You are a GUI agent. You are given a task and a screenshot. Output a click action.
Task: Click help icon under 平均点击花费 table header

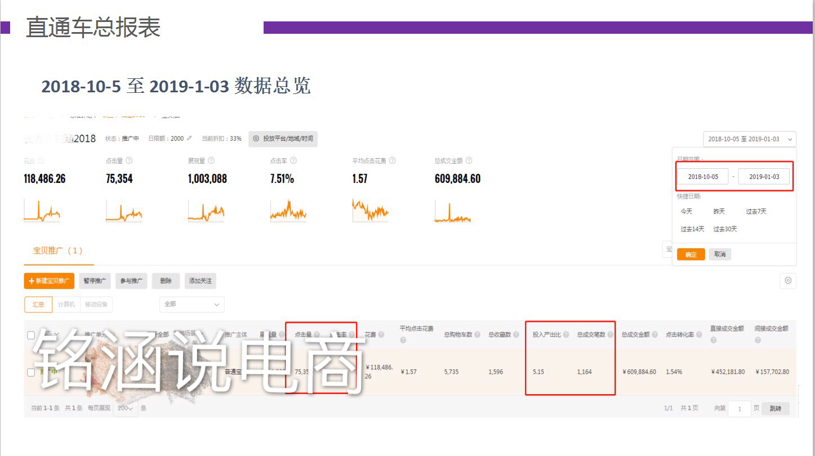[403, 341]
